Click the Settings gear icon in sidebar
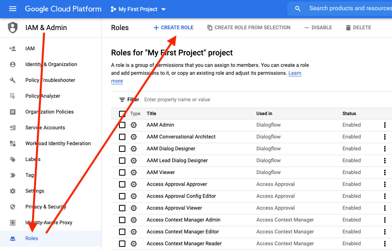The image size is (392, 250). [13, 191]
